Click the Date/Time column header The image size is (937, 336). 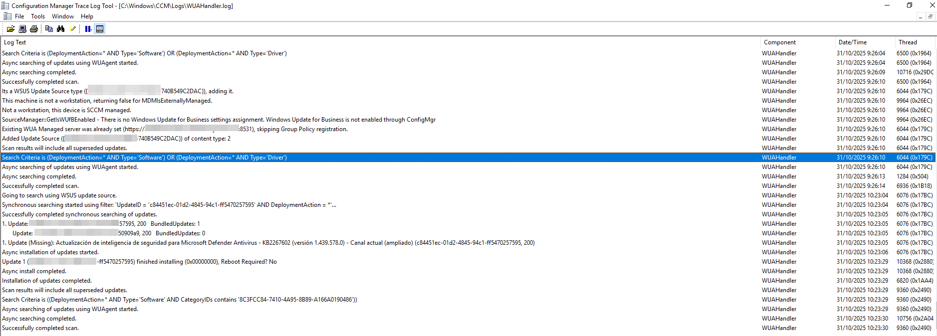coord(852,42)
